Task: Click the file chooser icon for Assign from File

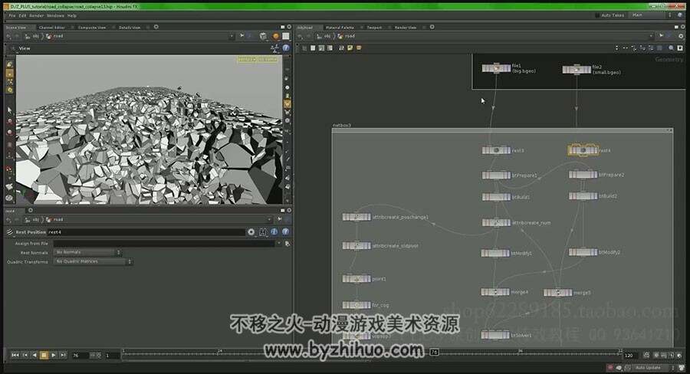Action: pos(287,243)
